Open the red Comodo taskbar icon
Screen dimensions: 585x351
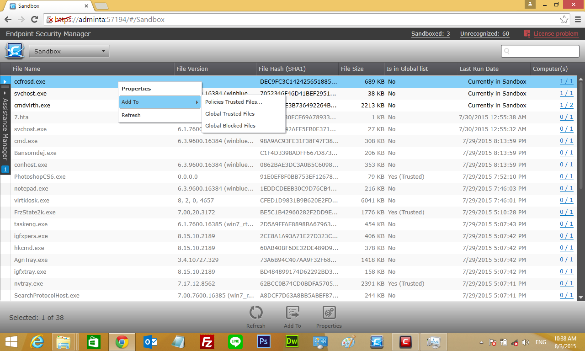click(405, 342)
